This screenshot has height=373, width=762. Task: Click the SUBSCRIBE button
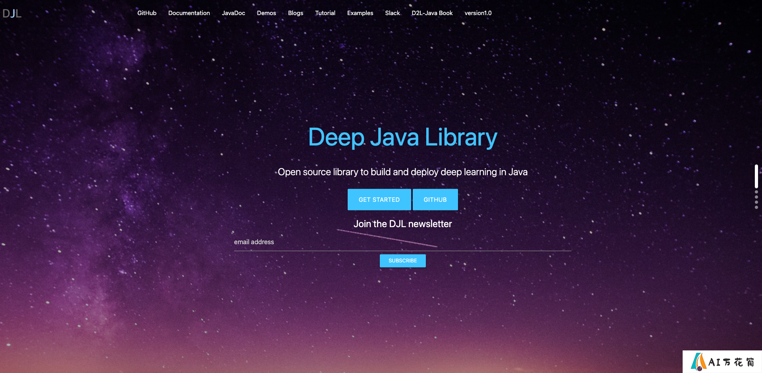[x=402, y=260]
